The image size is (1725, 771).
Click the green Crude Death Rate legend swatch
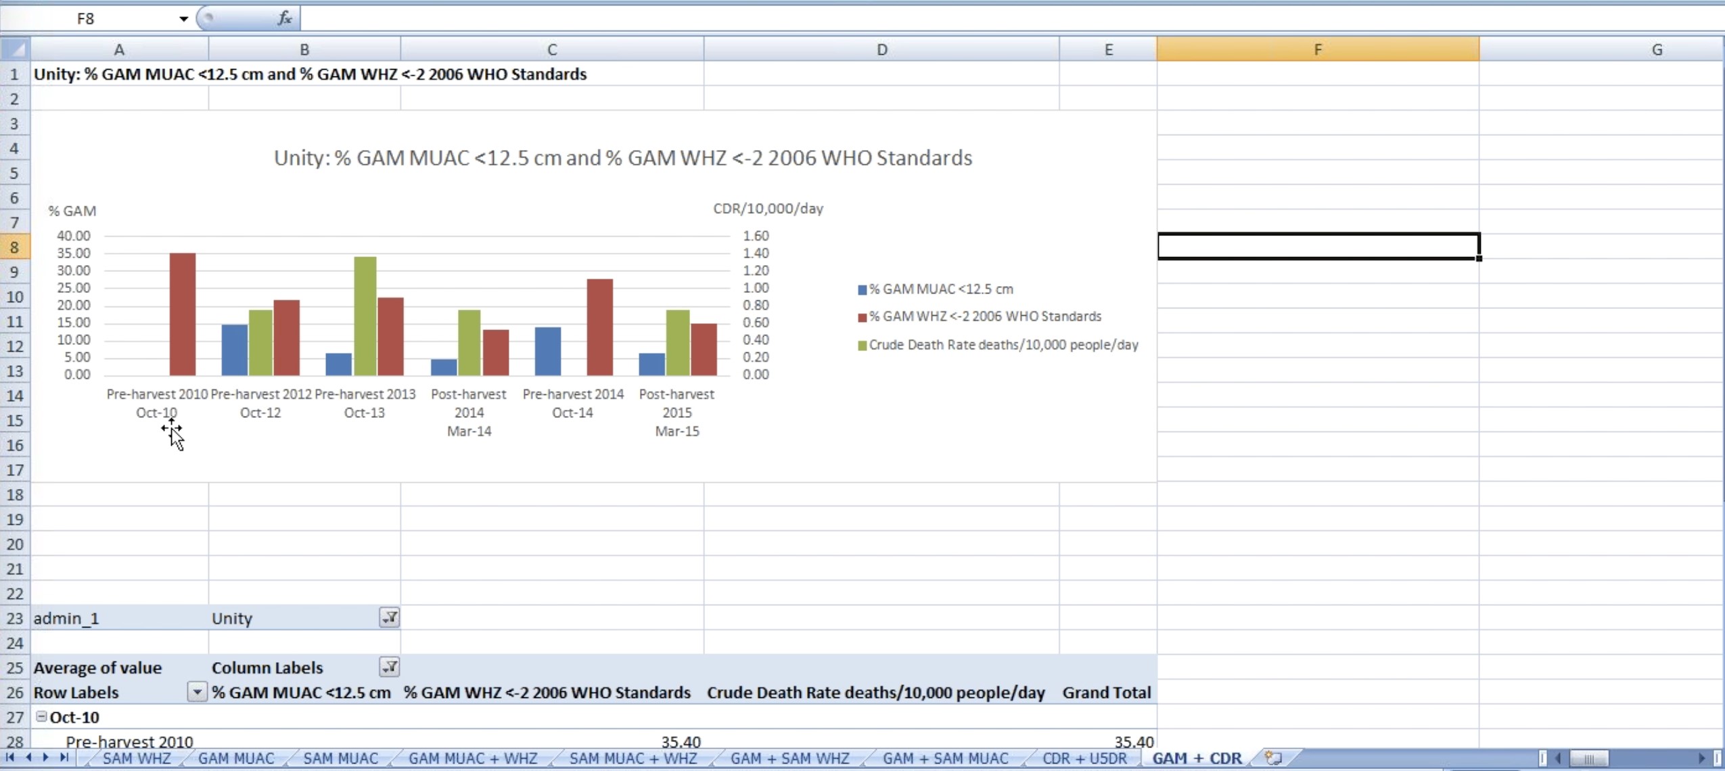click(x=862, y=346)
